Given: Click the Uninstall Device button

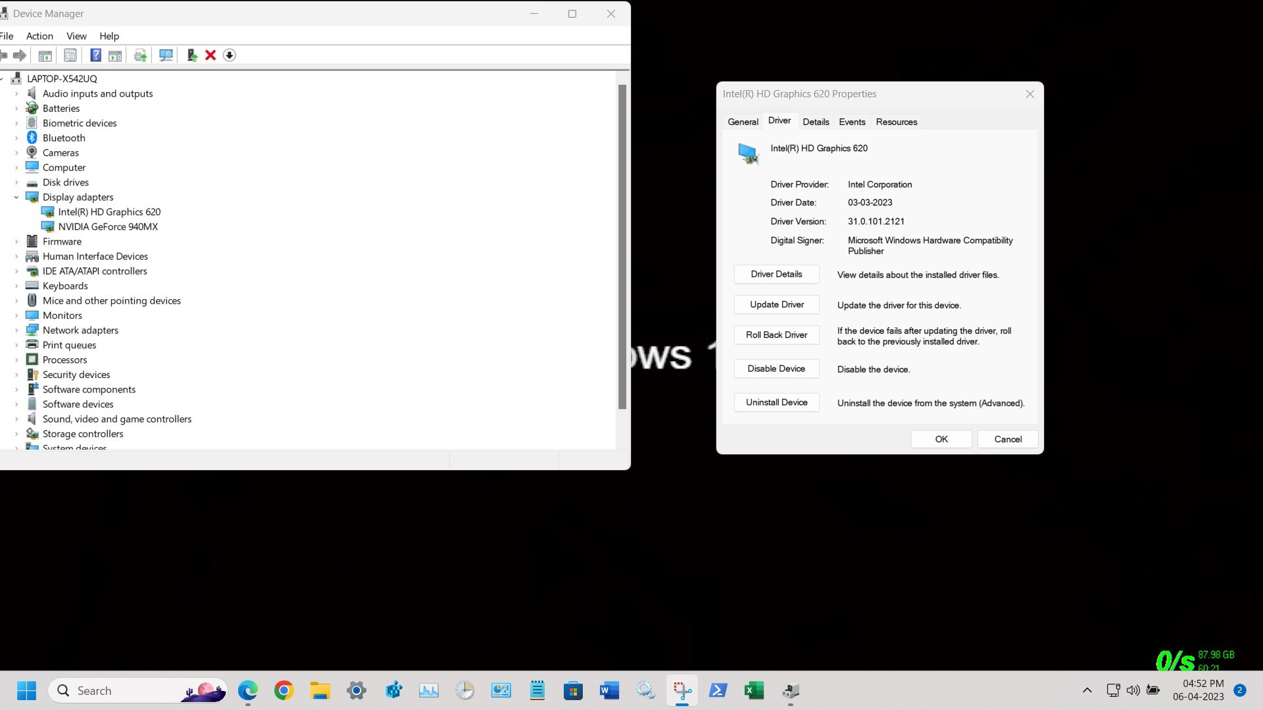Looking at the screenshot, I should (x=776, y=403).
